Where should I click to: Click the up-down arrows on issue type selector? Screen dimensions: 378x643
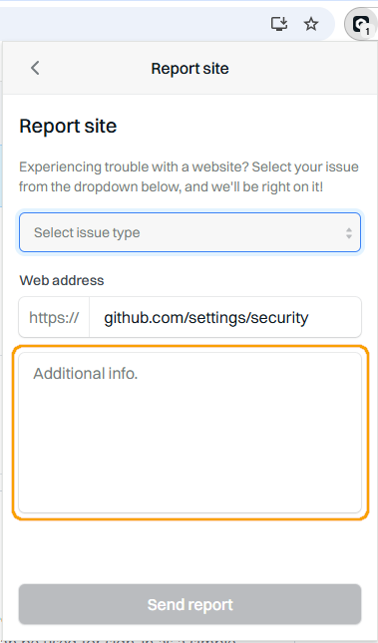(x=348, y=233)
